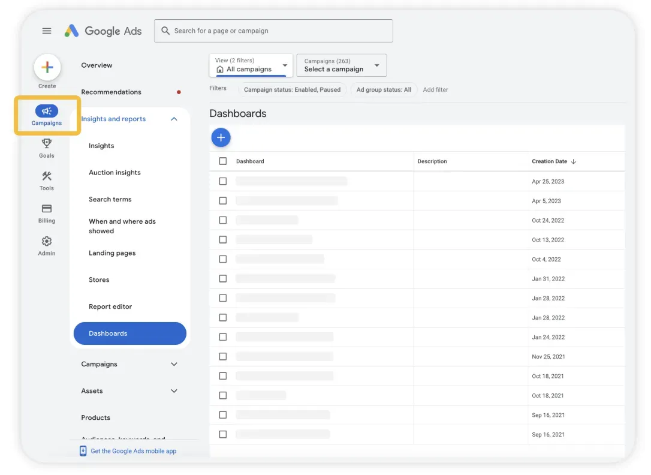Check the first dashboard row checkbox
The width and height of the screenshot is (651, 475).
[222, 181]
